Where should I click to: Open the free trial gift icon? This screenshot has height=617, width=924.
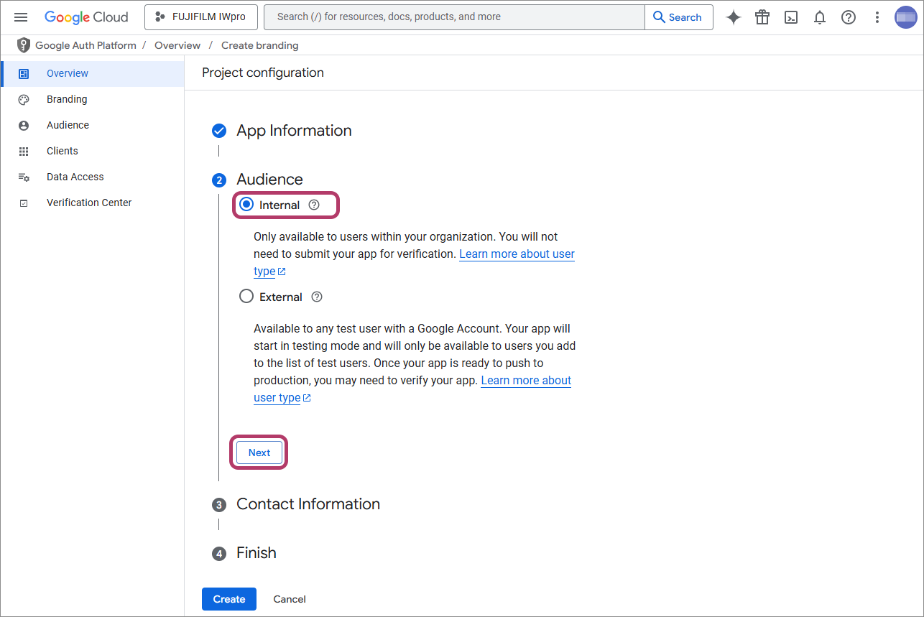[762, 17]
